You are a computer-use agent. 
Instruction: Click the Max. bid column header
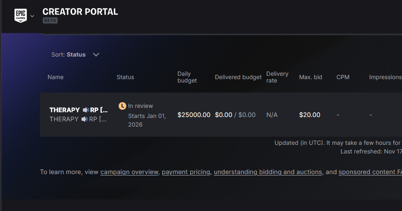pyautogui.click(x=310, y=77)
